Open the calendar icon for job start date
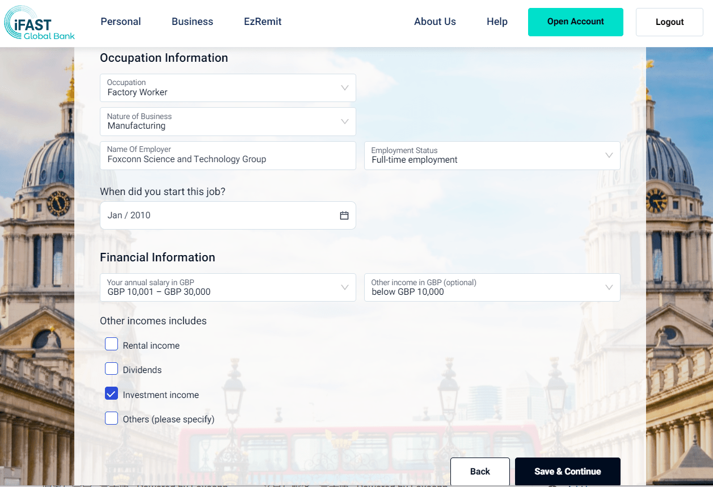 click(344, 215)
